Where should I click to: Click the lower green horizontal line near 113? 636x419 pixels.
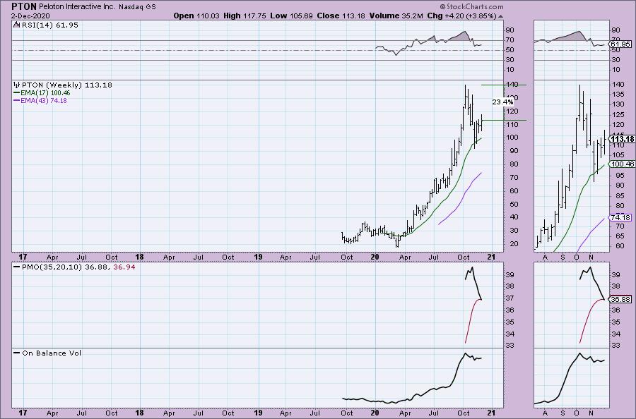[x=504, y=120]
